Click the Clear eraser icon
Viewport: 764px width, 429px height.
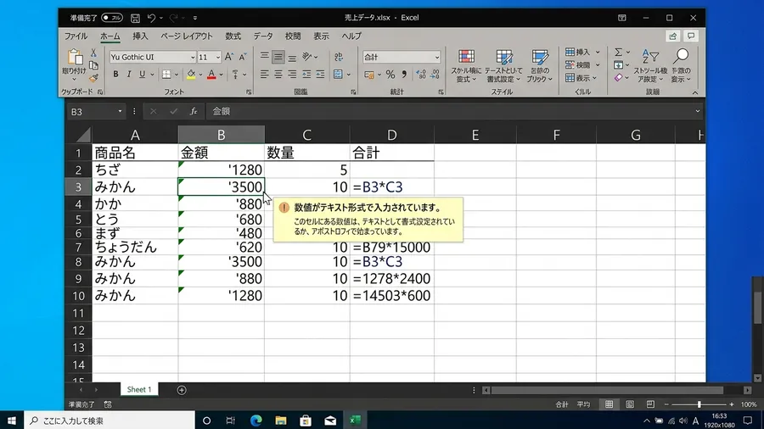(x=618, y=78)
